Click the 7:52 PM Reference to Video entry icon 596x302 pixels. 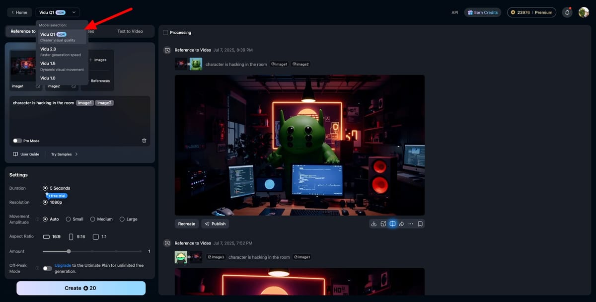(x=167, y=243)
